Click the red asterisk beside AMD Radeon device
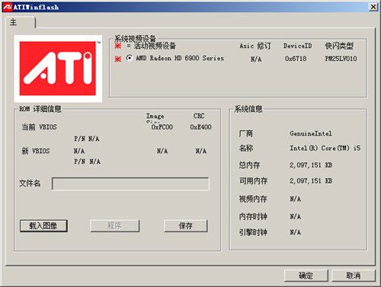 coord(118,59)
